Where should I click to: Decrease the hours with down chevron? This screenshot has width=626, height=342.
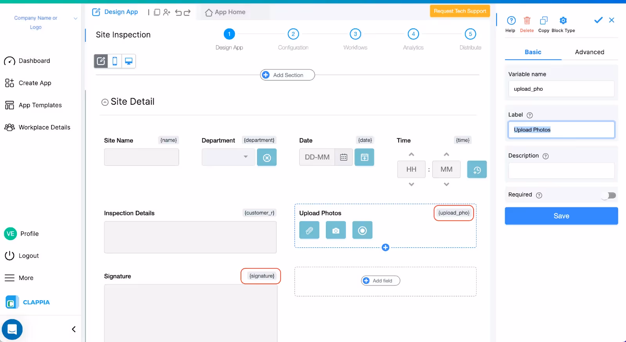411,184
